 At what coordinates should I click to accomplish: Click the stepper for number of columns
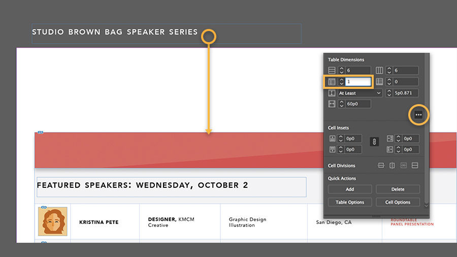(x=389, y=70)
